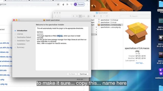
Task: Click Add Tags link in Finder preview
Action: [x=140, y=63]
